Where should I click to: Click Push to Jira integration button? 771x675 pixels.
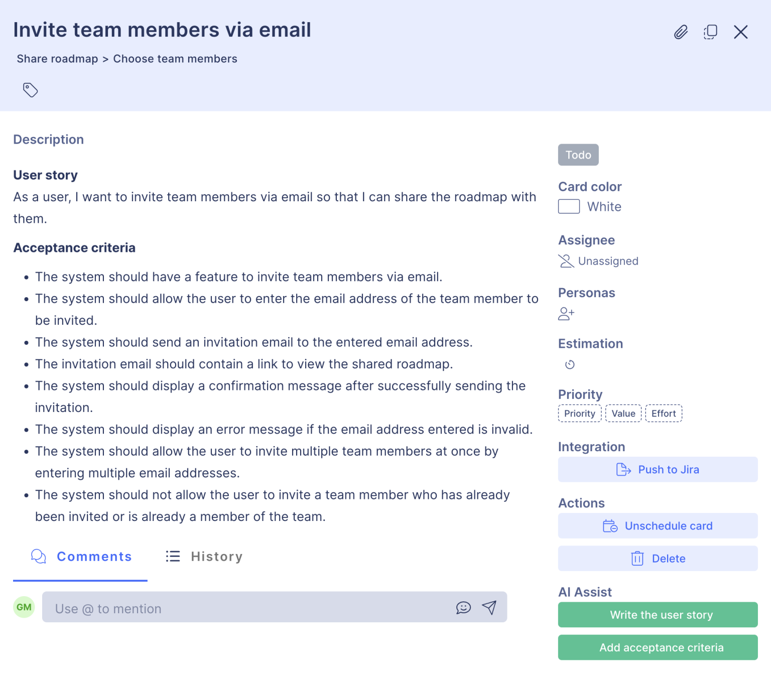658,469
